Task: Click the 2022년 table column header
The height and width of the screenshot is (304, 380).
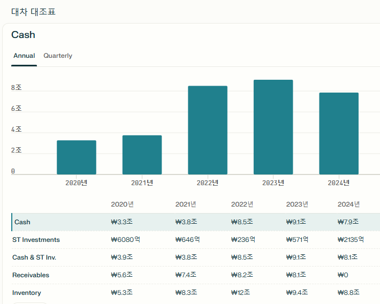Action: point(242,204)
